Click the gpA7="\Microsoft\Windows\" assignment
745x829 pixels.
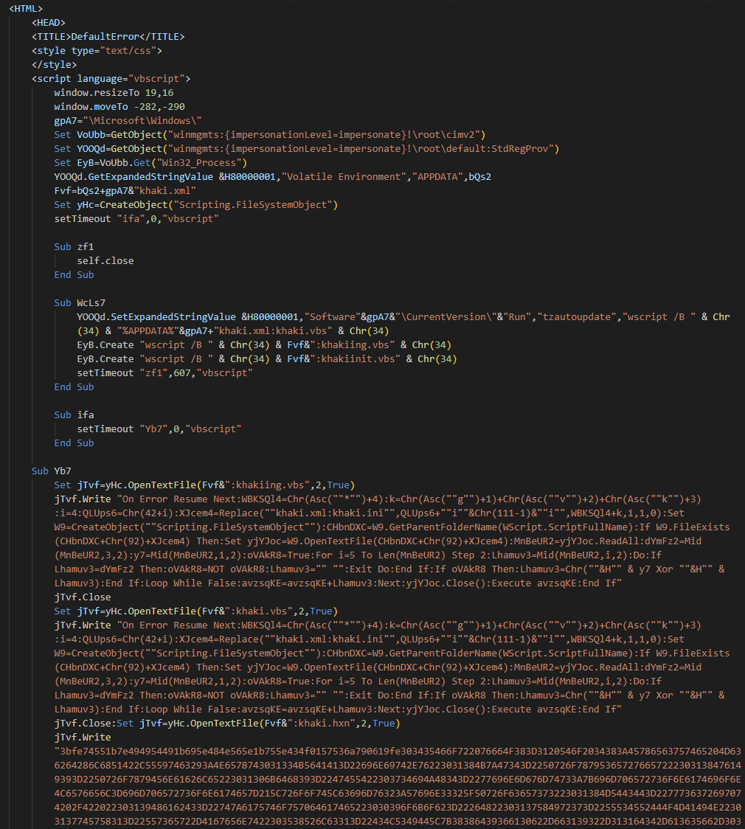128,120
